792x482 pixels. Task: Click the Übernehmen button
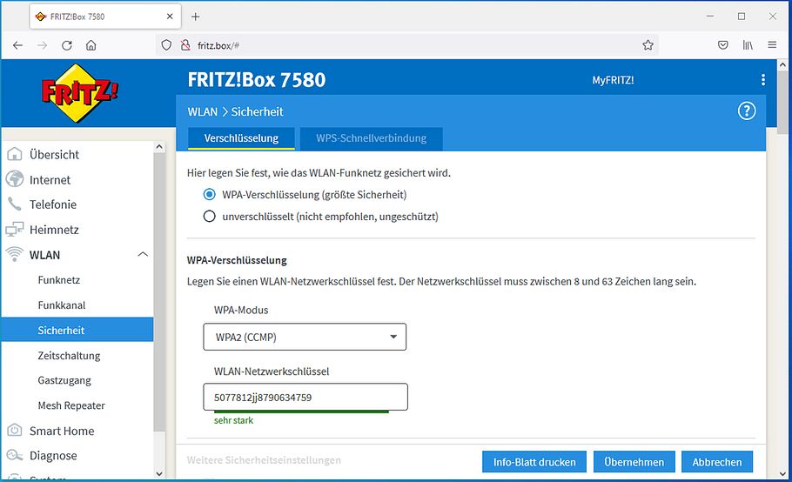(x=634, y=462)
